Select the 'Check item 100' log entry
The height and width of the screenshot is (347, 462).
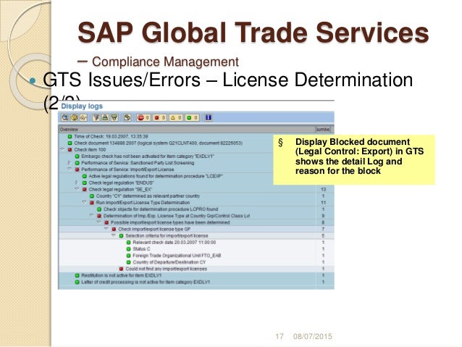90,150
